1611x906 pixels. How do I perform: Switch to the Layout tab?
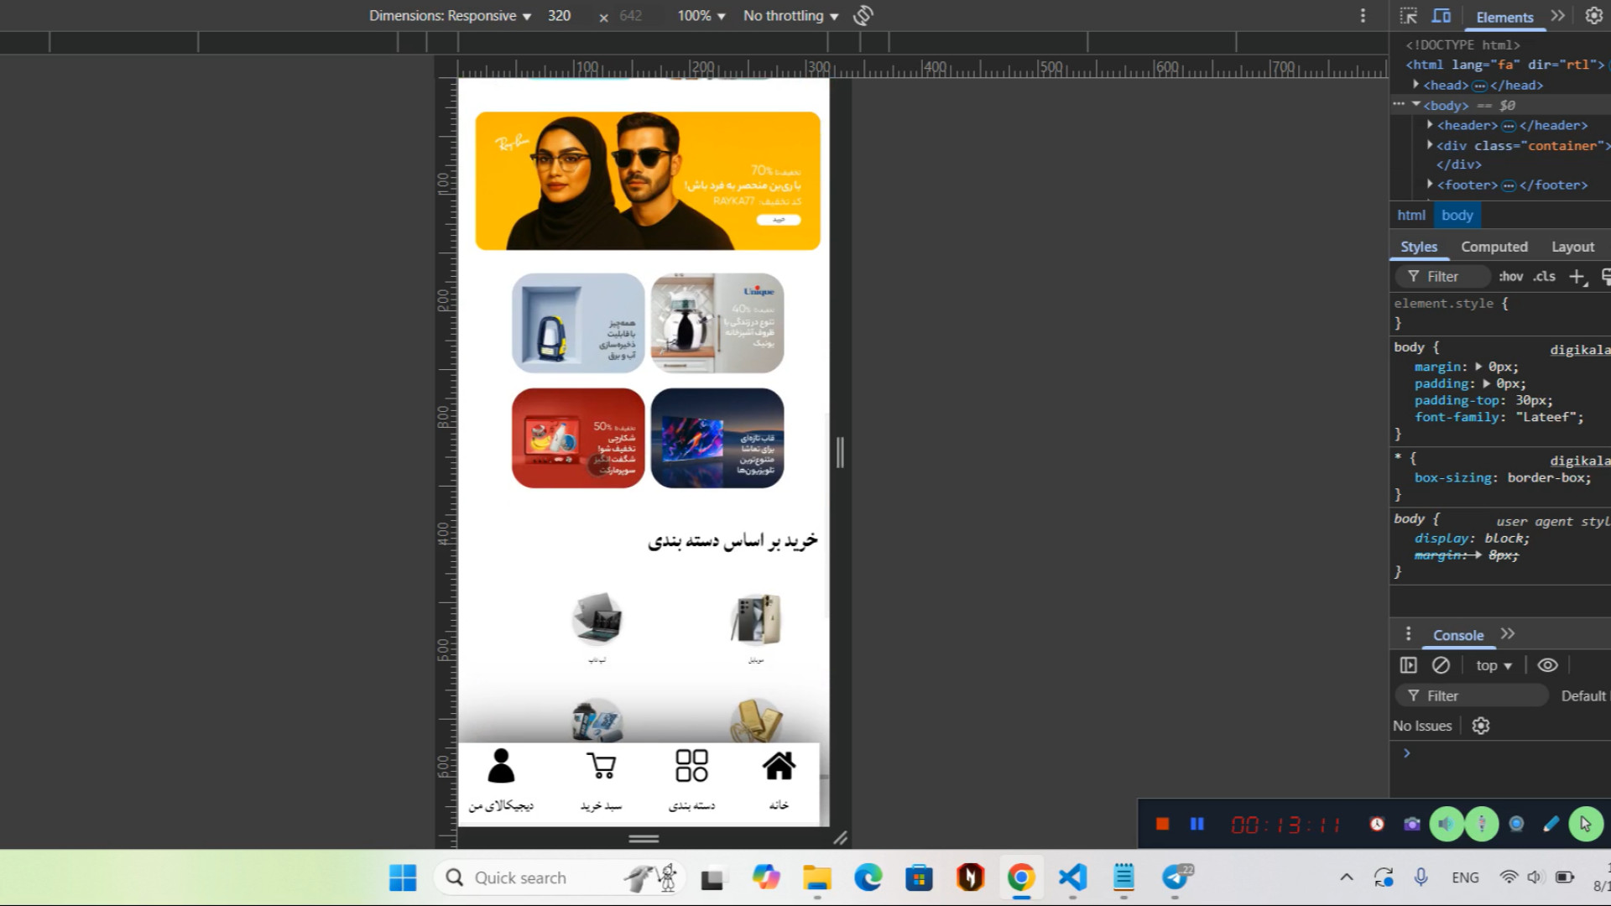click(1572, 247)
